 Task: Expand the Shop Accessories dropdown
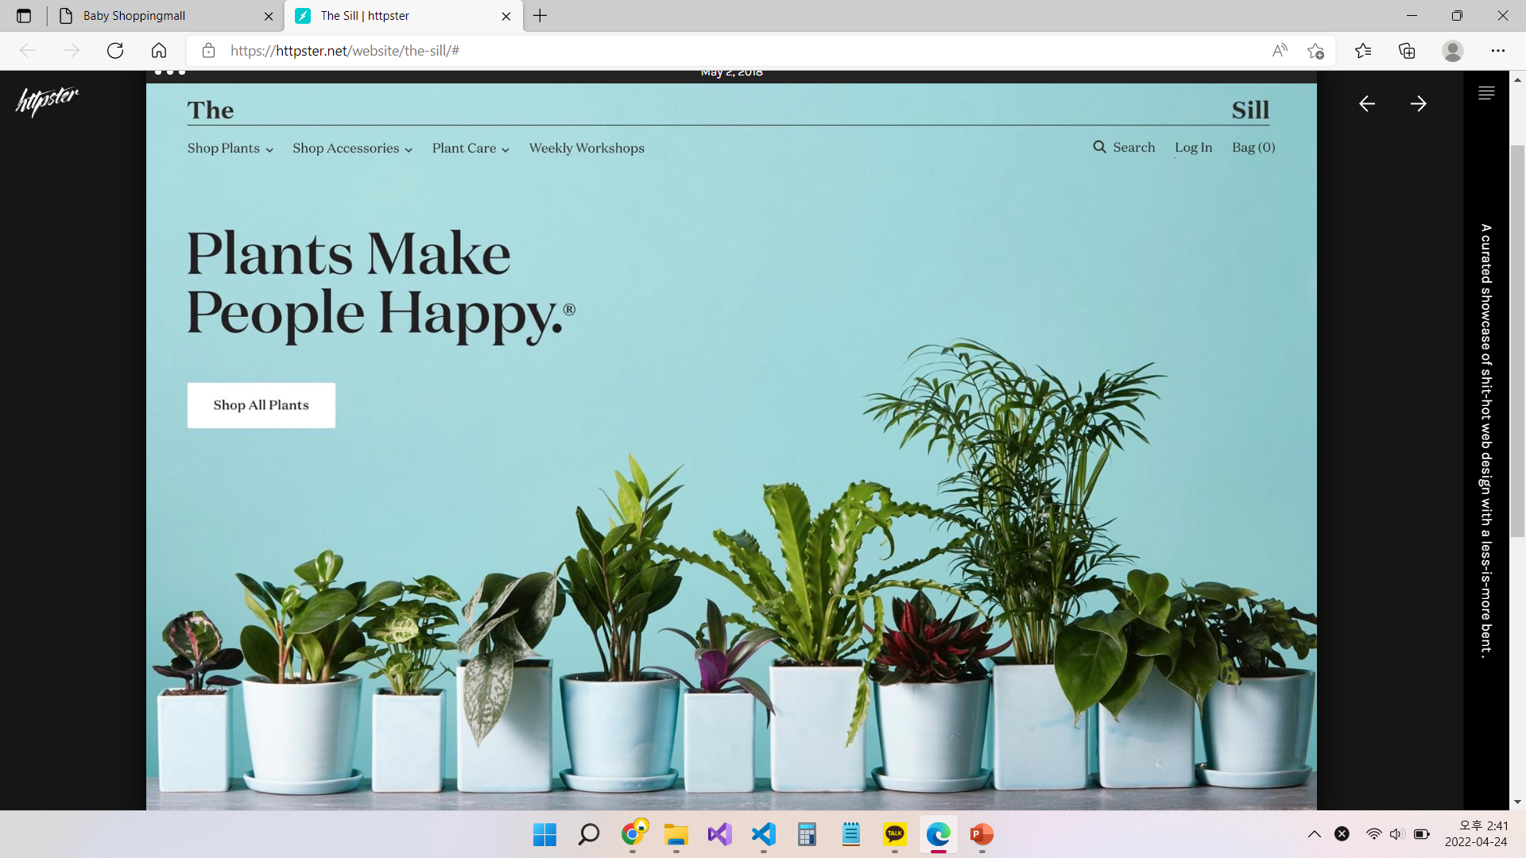coord(352,149)
